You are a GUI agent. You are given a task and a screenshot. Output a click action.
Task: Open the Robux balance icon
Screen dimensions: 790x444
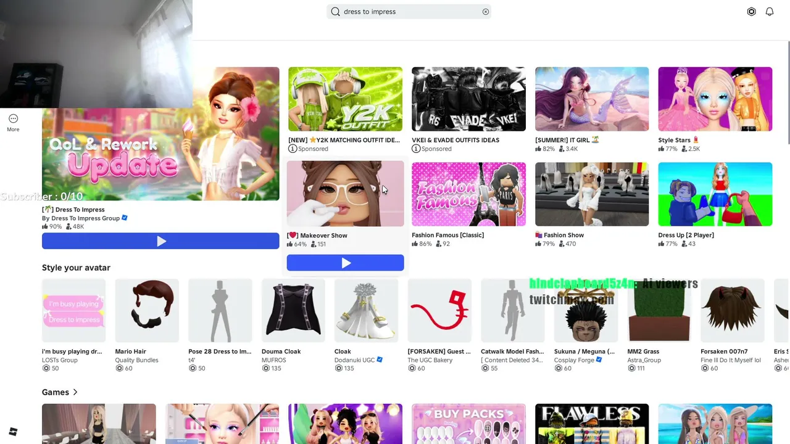[x=751, y=12]
